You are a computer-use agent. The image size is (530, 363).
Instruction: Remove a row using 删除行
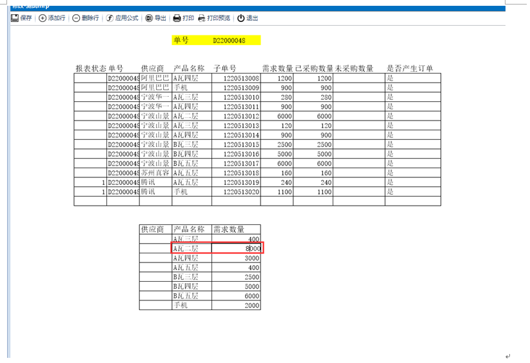(86, 18)
